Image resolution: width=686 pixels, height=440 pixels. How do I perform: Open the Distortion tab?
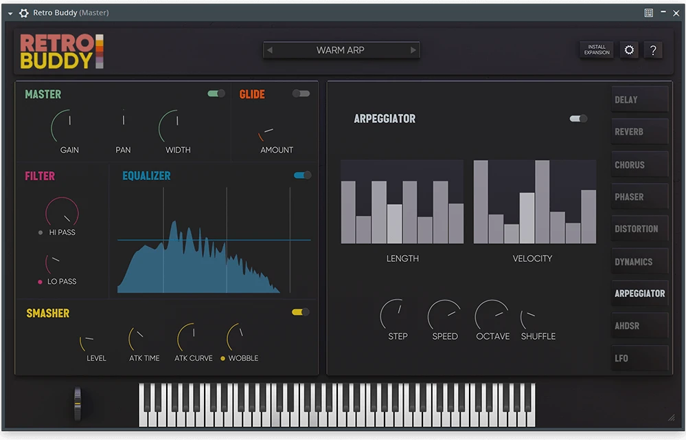coord(639,228)
